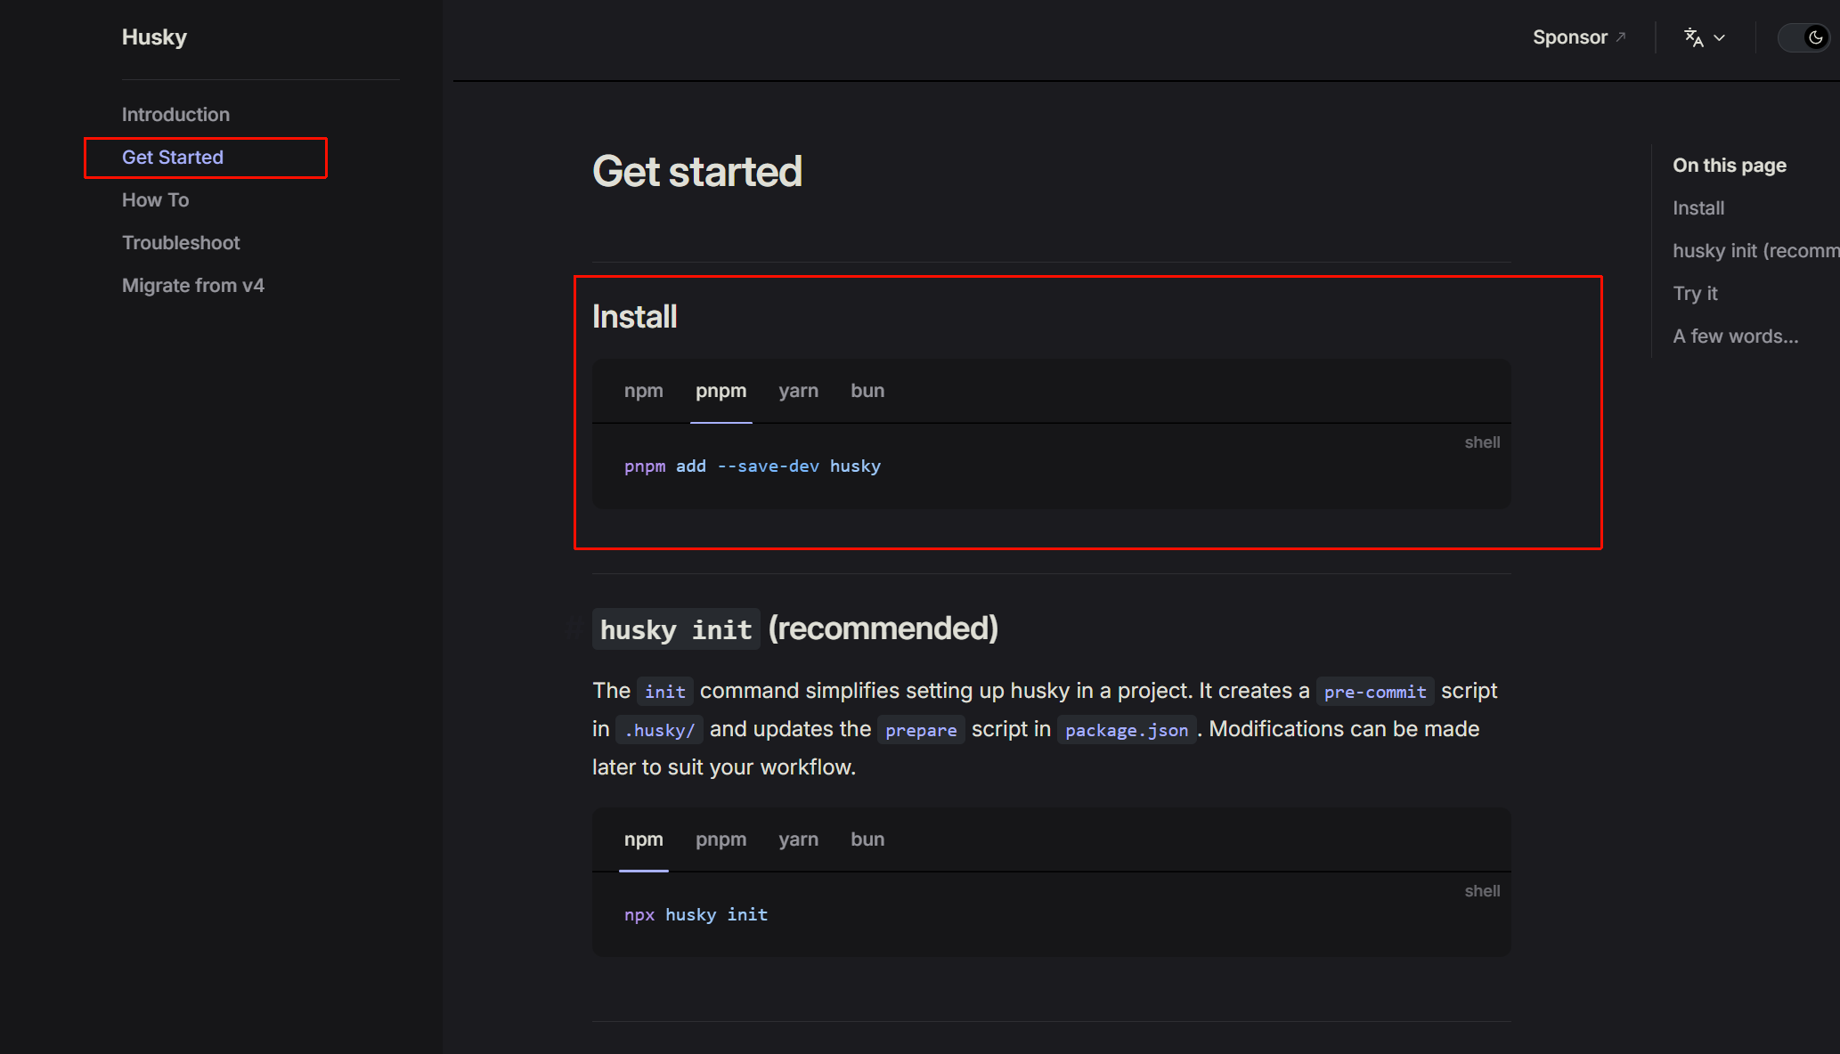Open the Introduction sidebar page
Screen dimensions: 1840x1054
click(x=175, y=115)
